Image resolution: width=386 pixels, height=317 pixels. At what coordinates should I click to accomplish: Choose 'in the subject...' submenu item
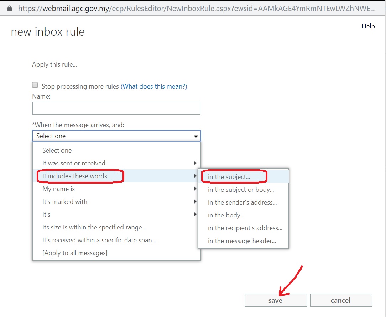[x=229, y=177]
